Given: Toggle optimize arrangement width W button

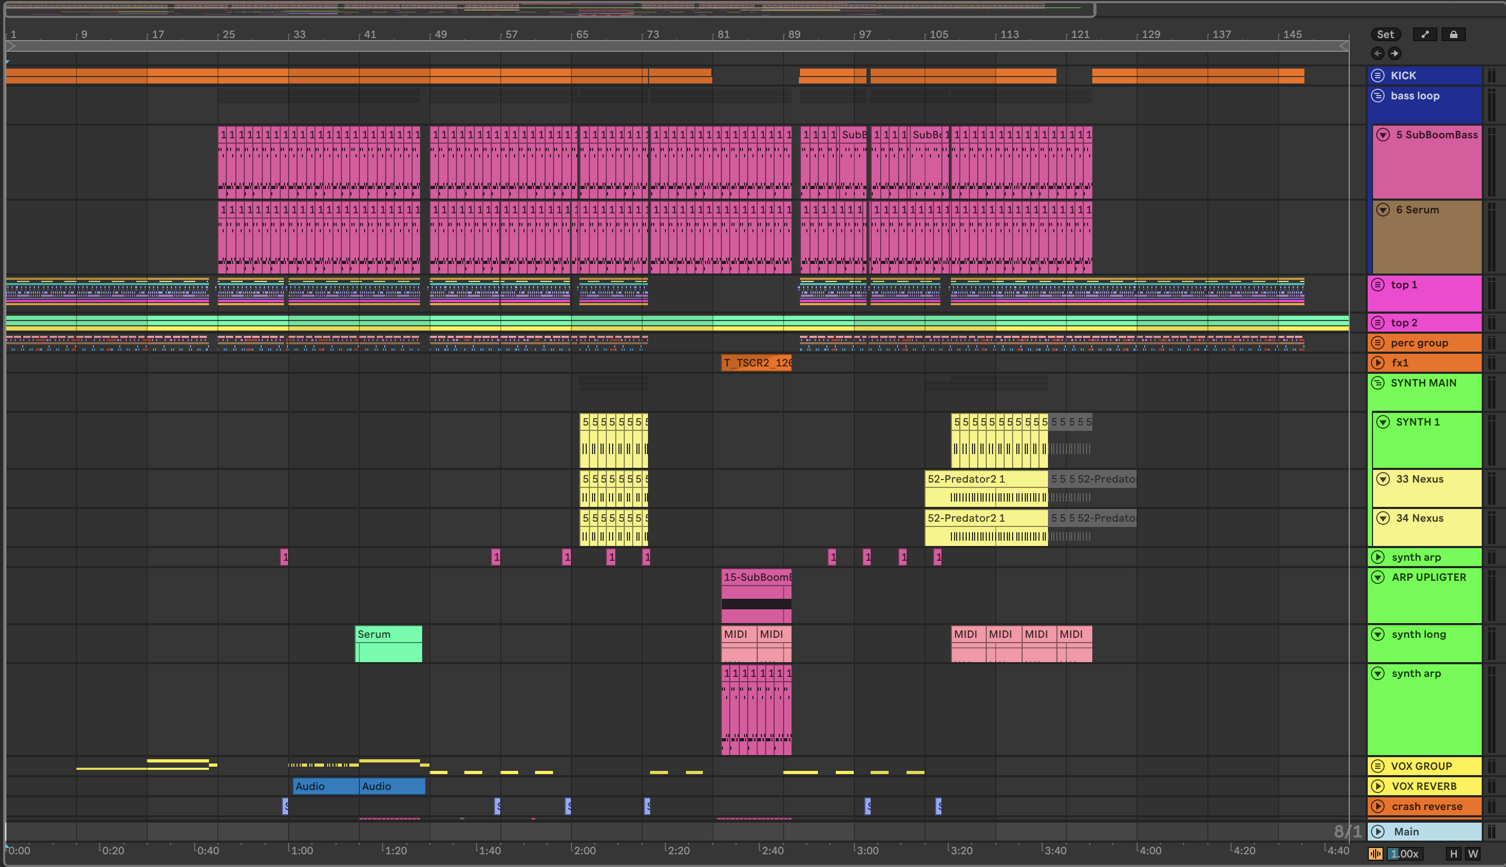Looking at the screenshot, I should pos(1473,854).
